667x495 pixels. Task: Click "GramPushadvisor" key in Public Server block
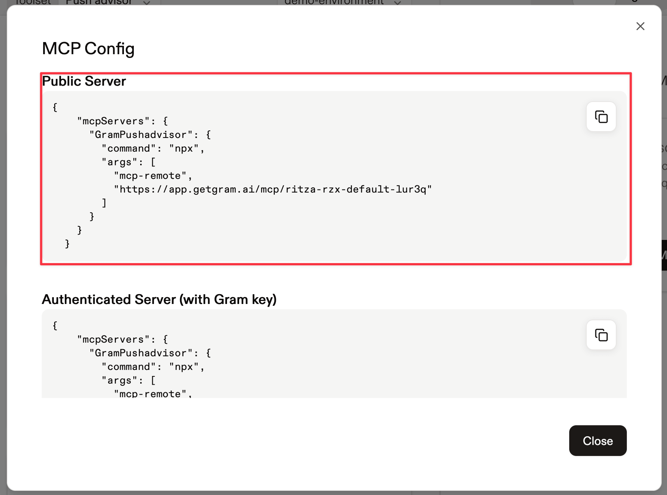click(x=141, y=135)
